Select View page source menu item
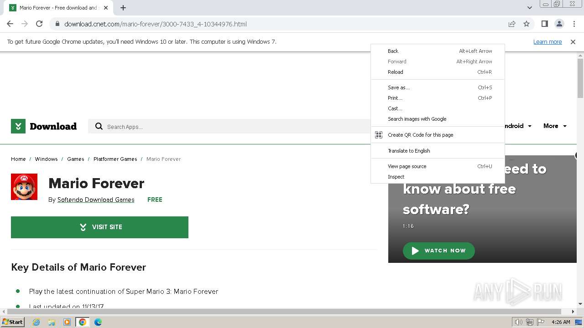The image size is (584, 328). [438, 166]
